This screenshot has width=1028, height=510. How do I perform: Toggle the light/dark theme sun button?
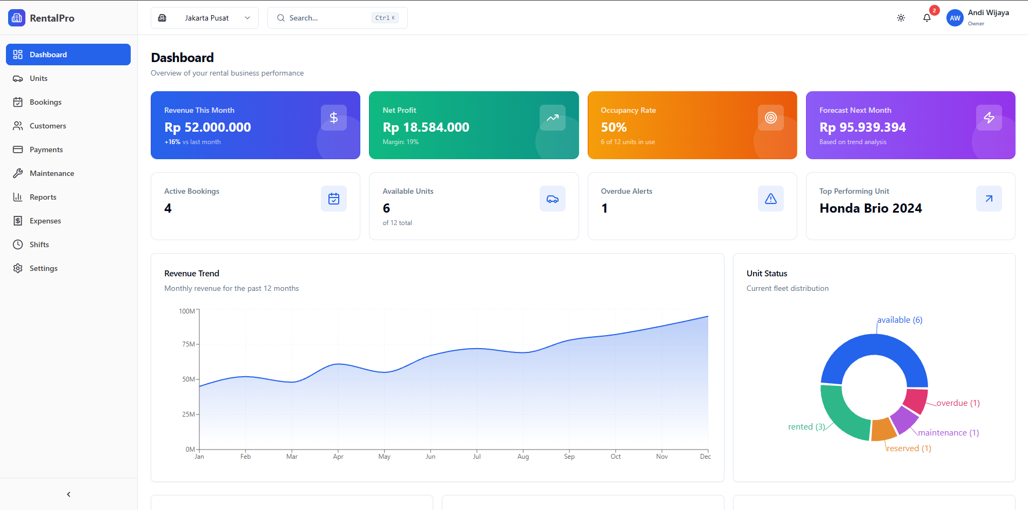[901, 18]
